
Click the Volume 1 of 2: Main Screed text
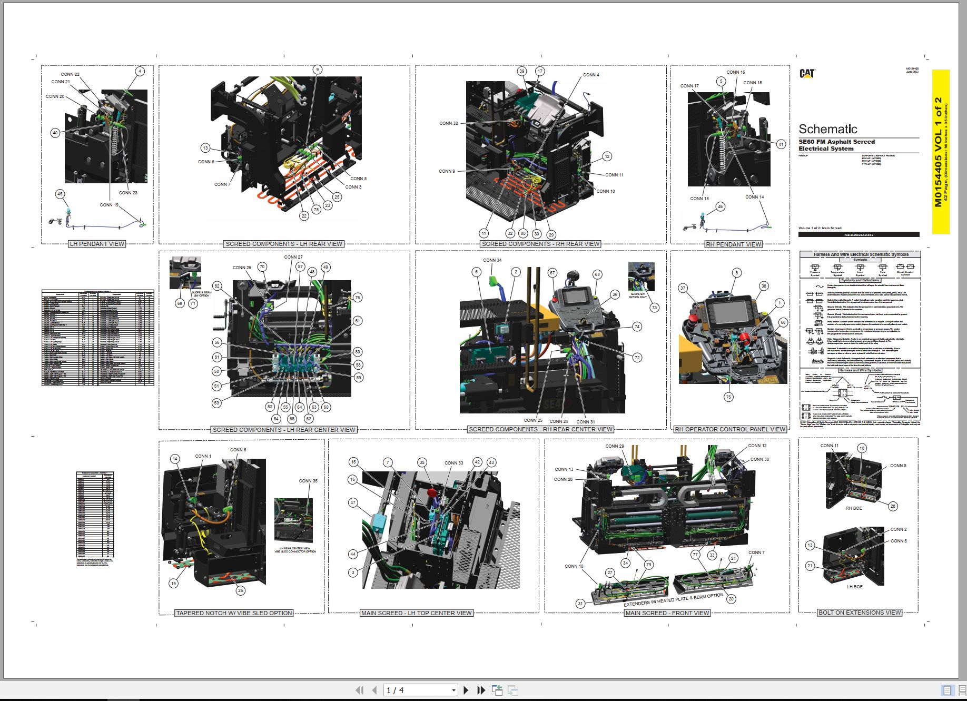click(820, 228)
